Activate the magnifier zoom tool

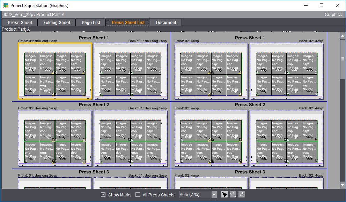(x=233, y=194)
